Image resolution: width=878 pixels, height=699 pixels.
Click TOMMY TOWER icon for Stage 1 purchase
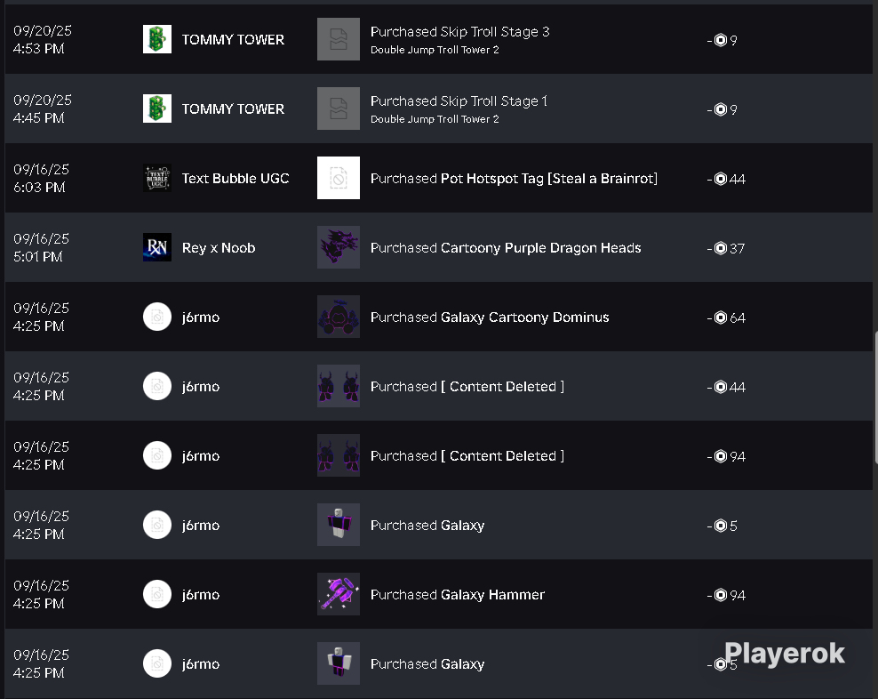point(157,108)
